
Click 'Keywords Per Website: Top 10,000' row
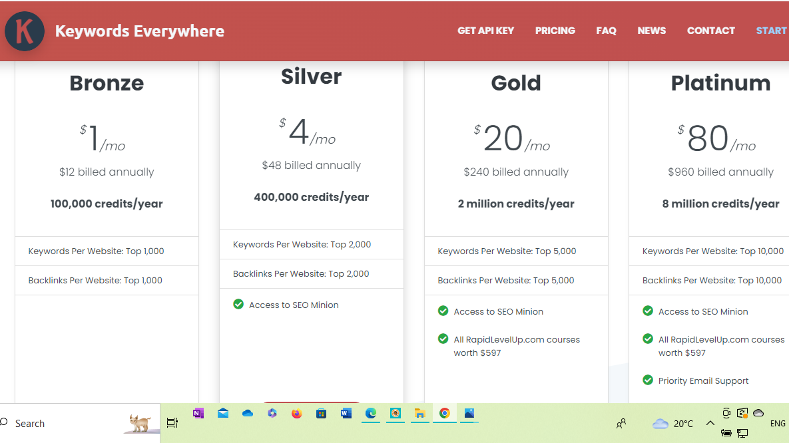point(709,251)
